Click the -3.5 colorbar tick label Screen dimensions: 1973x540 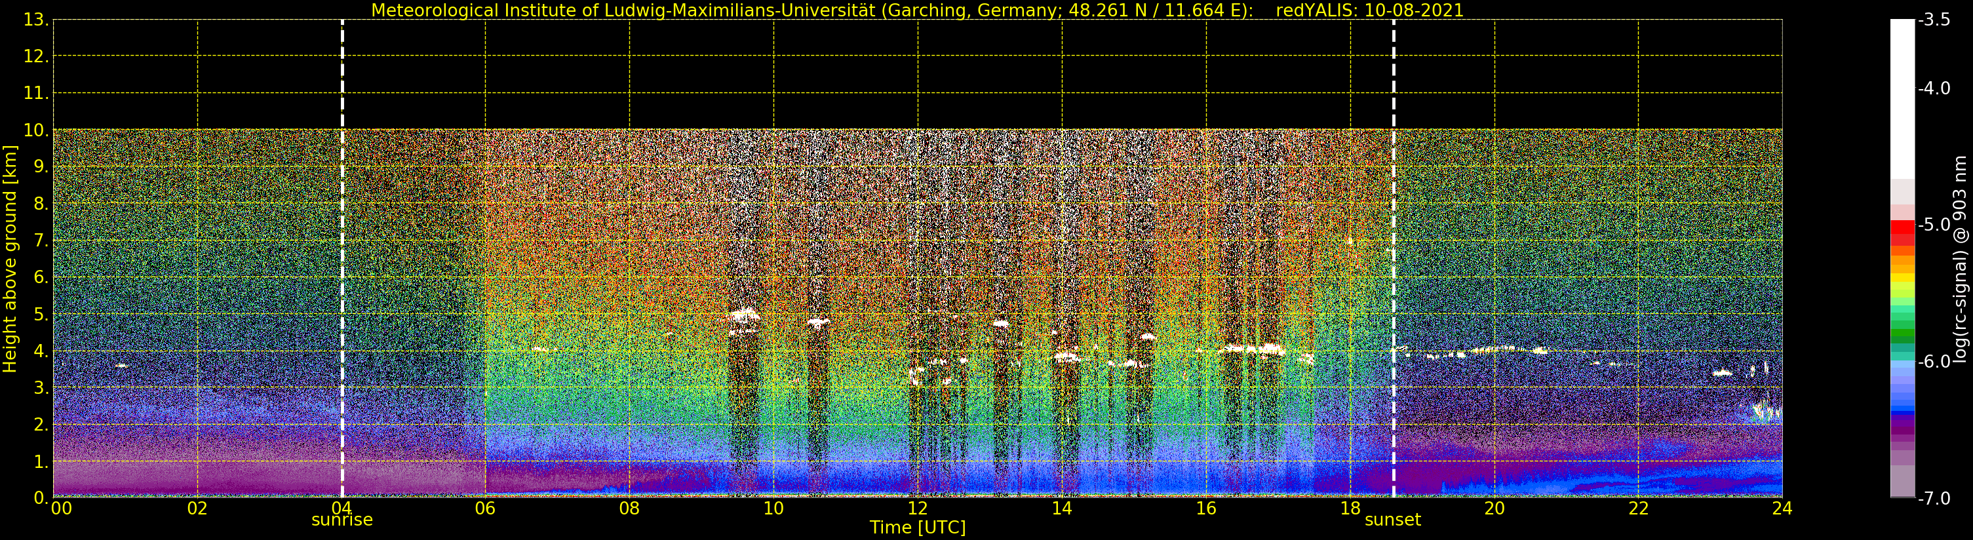[x=1933, y=20]
